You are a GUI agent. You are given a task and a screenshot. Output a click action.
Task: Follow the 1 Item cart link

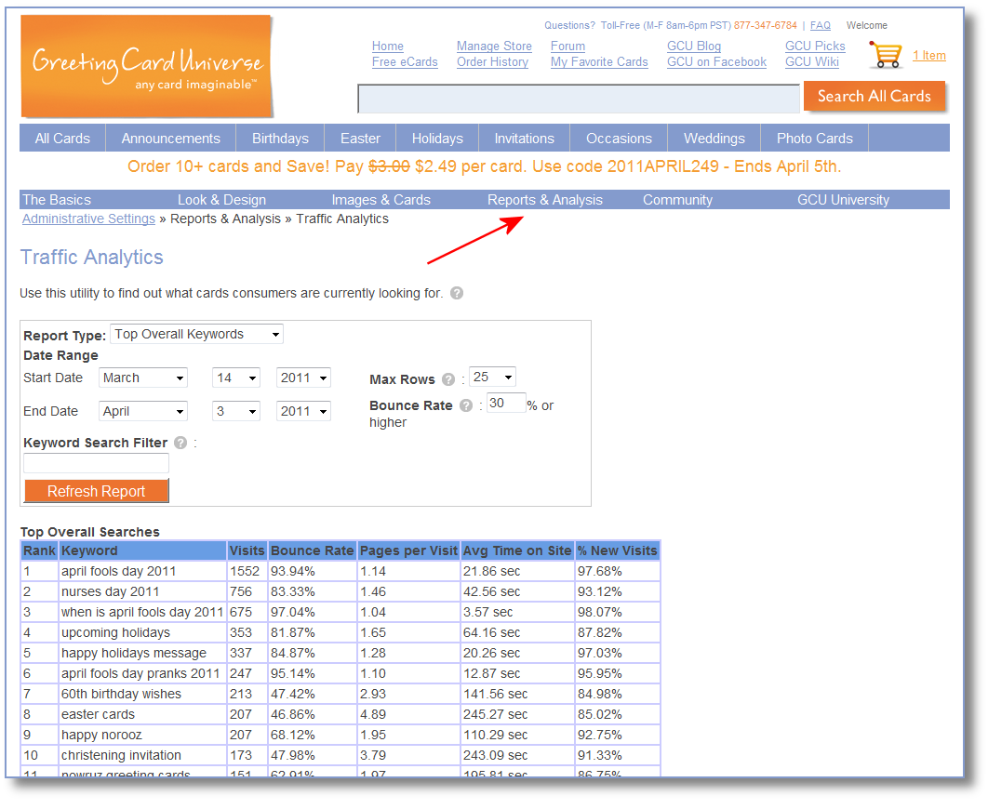click(x=929, y=56)
